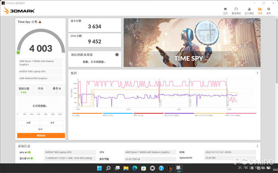The image size is (278, 173).
Task: Open the Windows Start menu
Action: (x=99, y=168)
